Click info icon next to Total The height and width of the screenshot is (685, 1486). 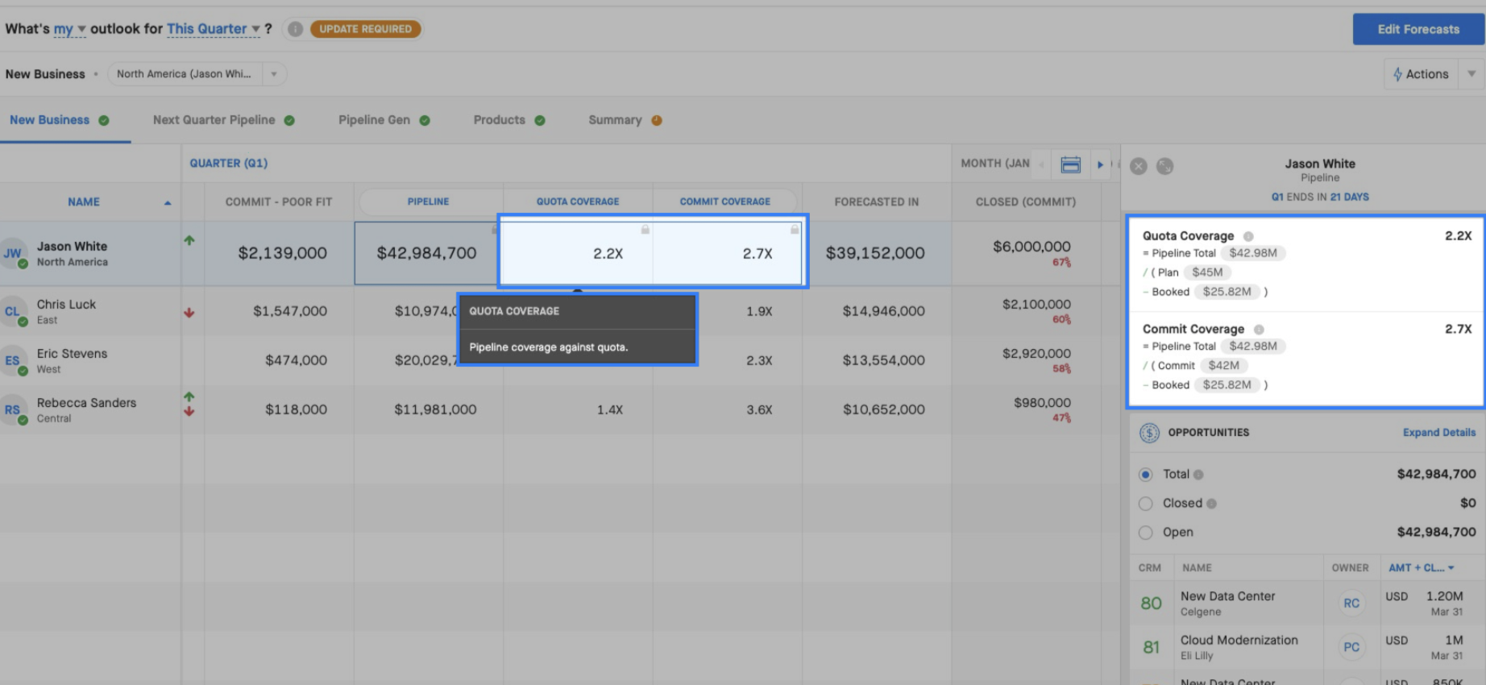[1198, 475]
